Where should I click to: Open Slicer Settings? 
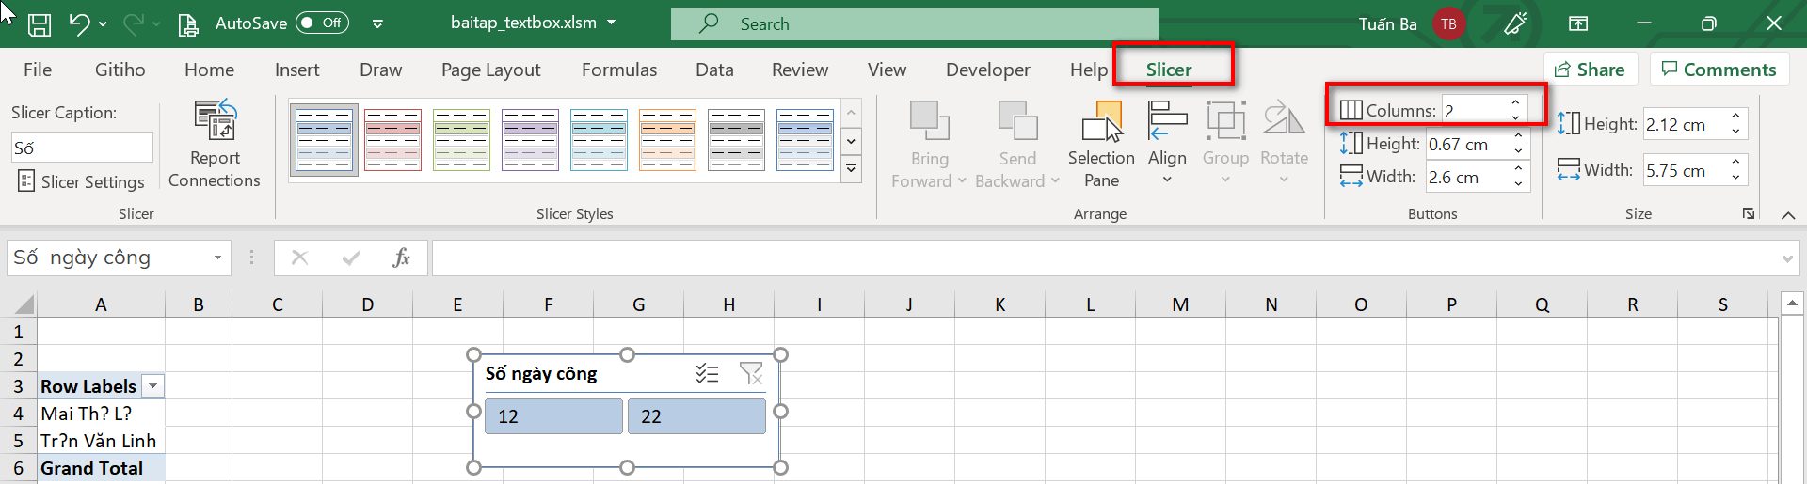pos(81,181)
